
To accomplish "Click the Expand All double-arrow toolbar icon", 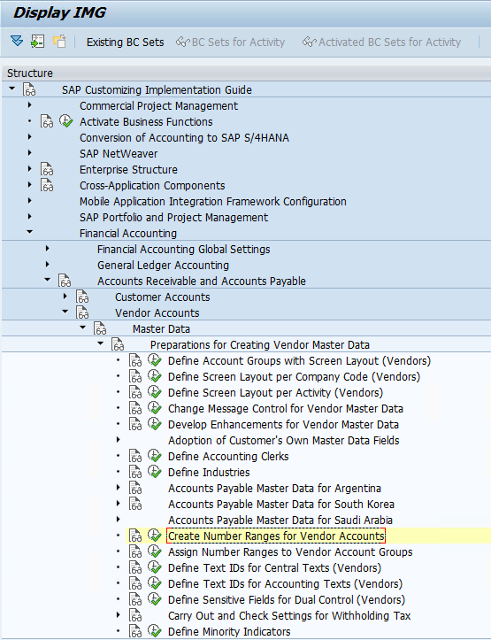I will pyautogui.click(x=17, y=42).
